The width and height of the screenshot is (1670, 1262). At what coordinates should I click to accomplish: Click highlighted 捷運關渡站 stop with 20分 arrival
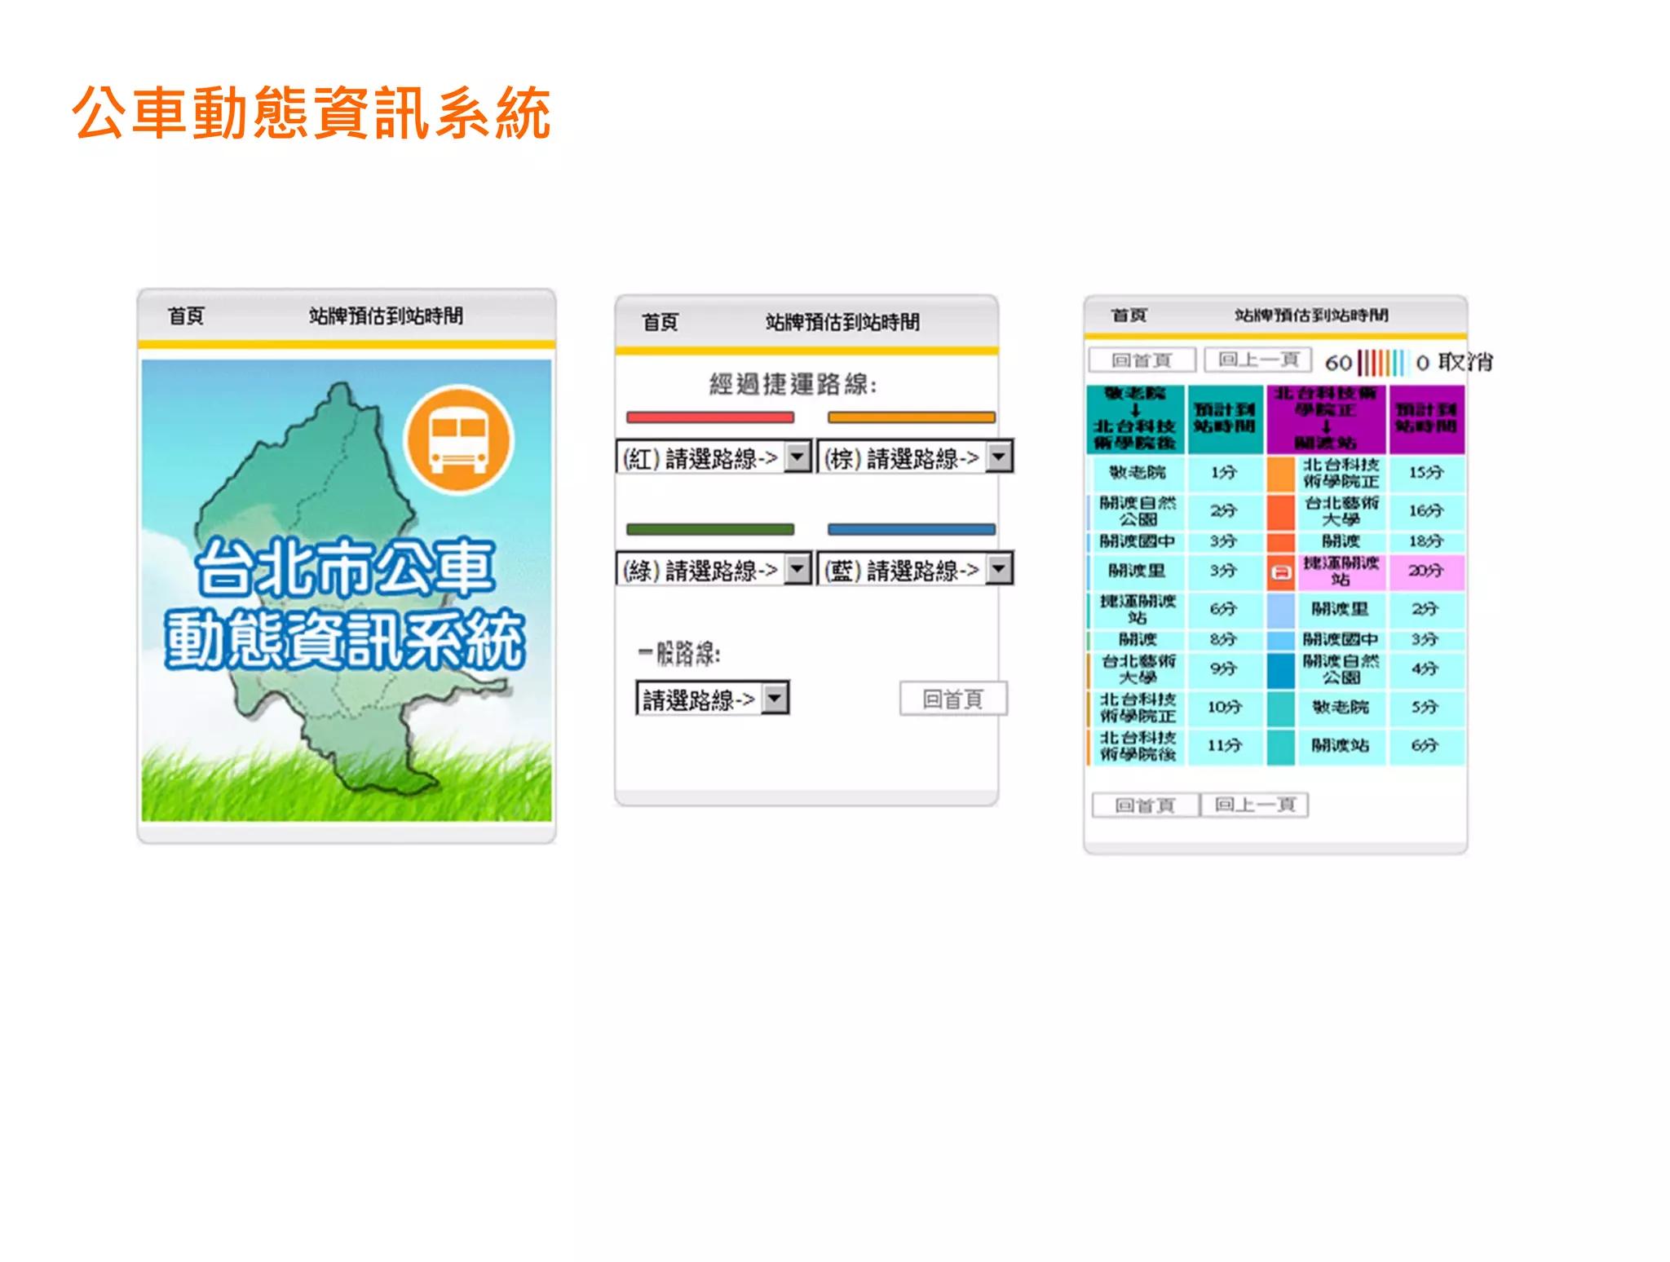pyautogui.click(x=1341, y=571)
